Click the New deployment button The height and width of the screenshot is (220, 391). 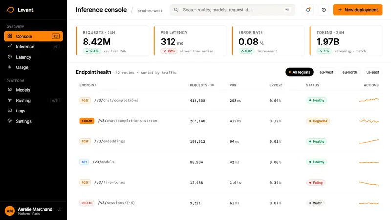click(358, 10)
